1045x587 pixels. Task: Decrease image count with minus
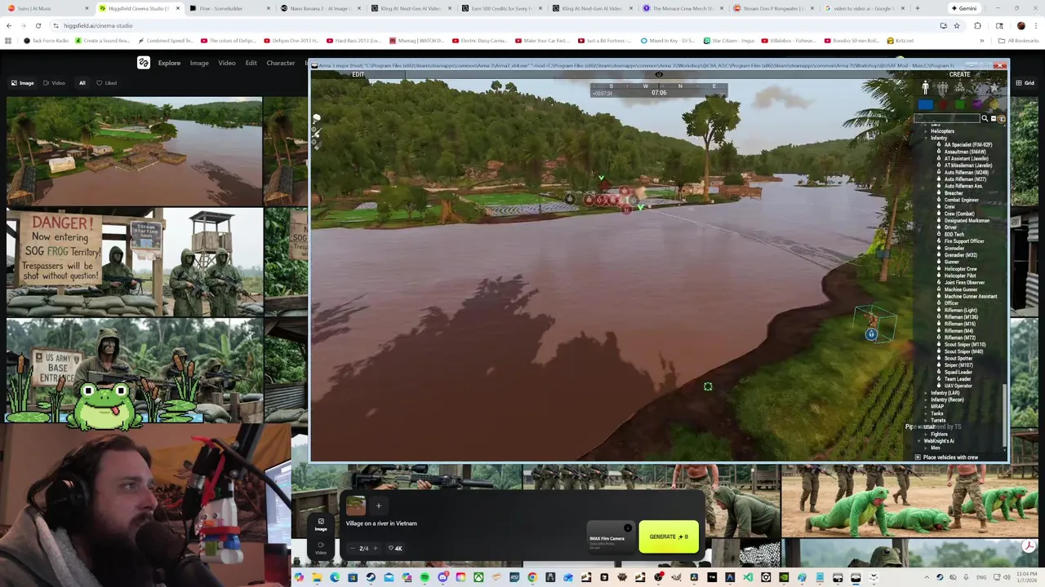tap(353, 549)
